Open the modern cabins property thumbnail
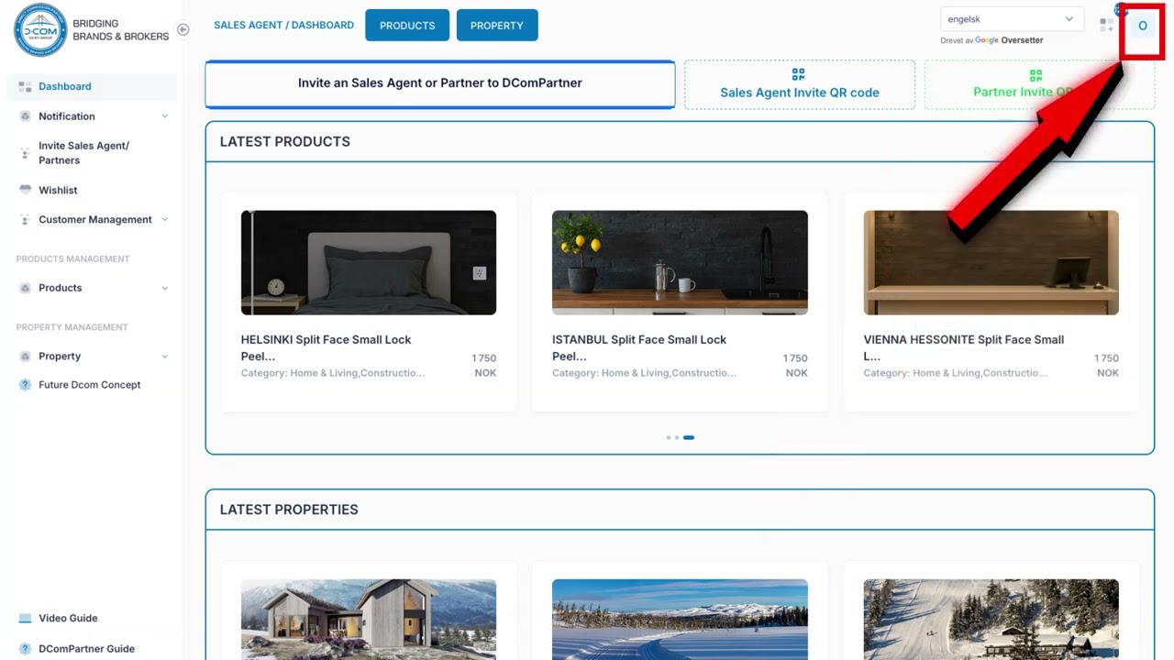1174x660 pixels. [369, 620]
